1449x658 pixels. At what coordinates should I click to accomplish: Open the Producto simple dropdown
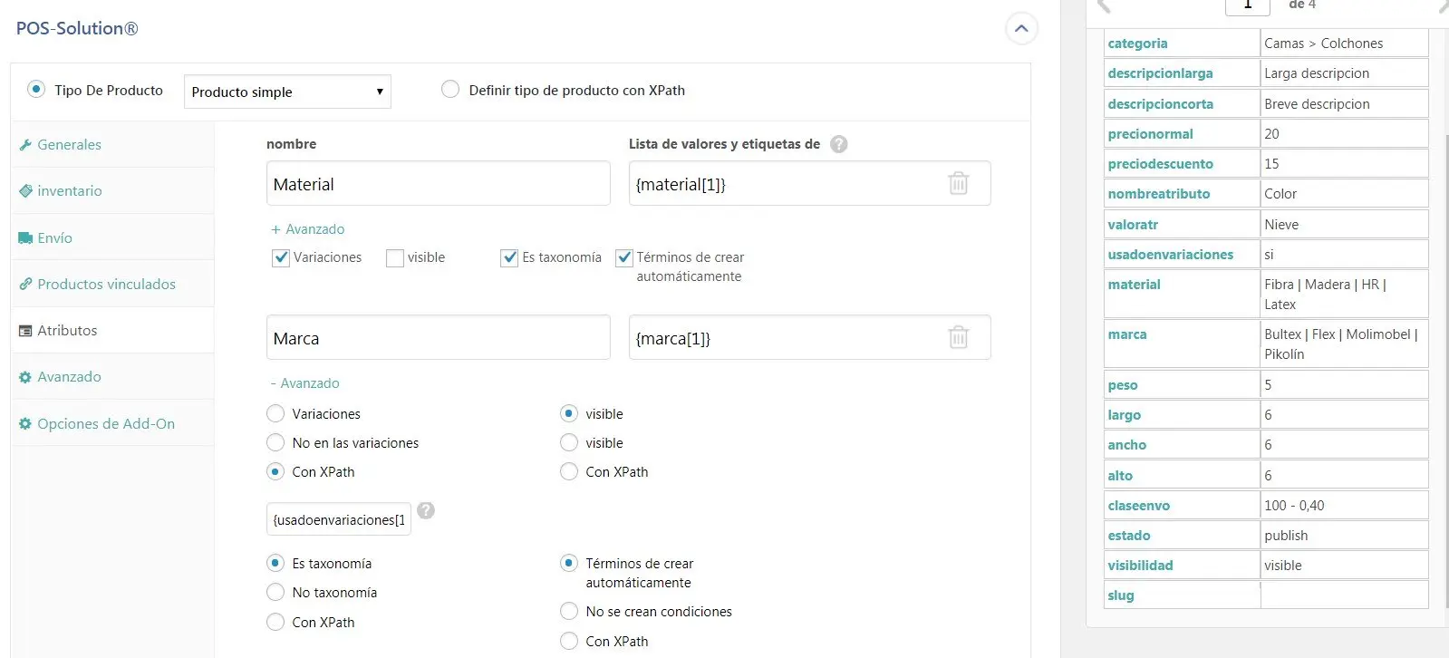pyautogui.click(x=287, y=92)
